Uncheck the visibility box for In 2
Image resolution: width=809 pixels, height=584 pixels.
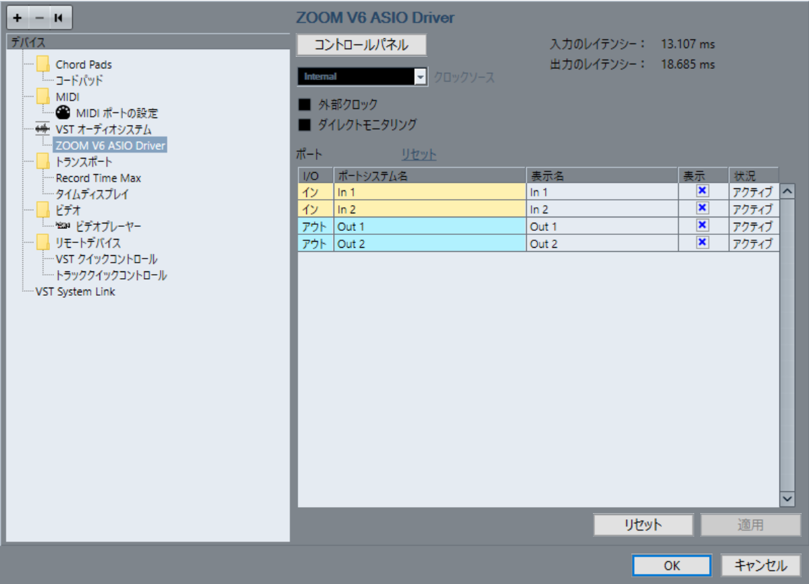[702, 208]
